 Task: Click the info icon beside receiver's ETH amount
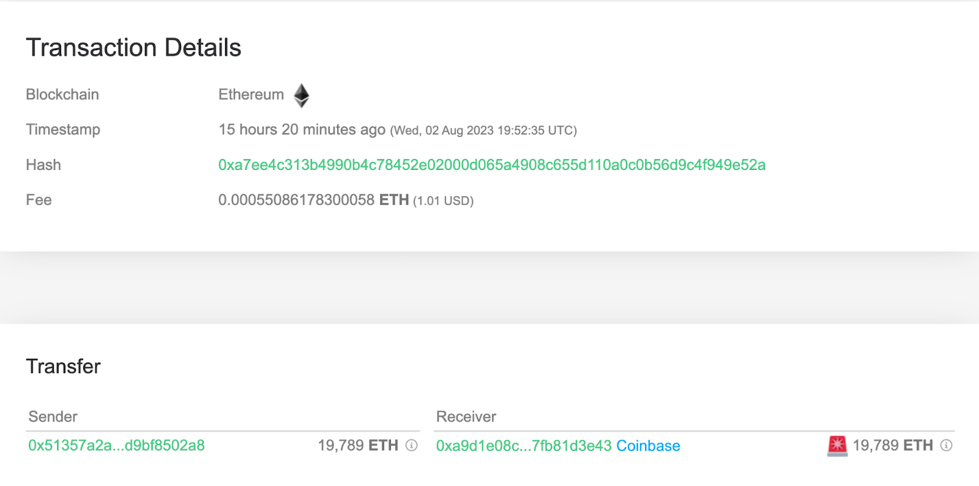point(947,446)
